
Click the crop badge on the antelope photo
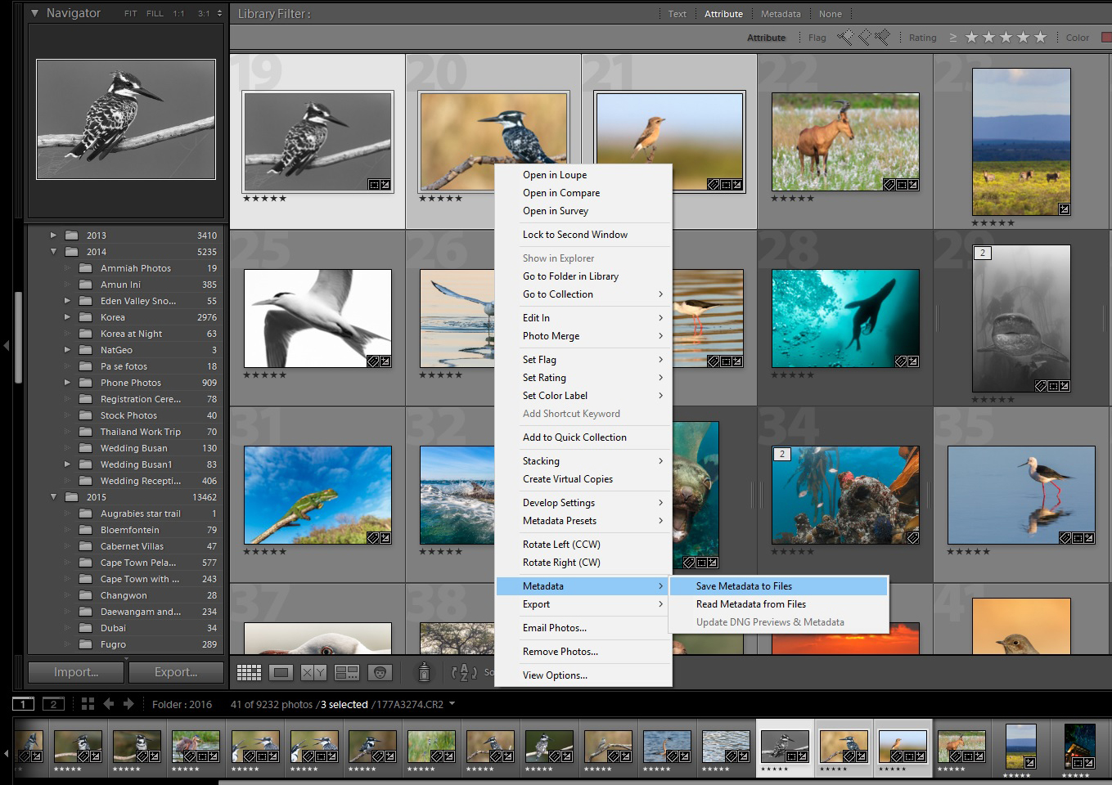pos(902,185)
